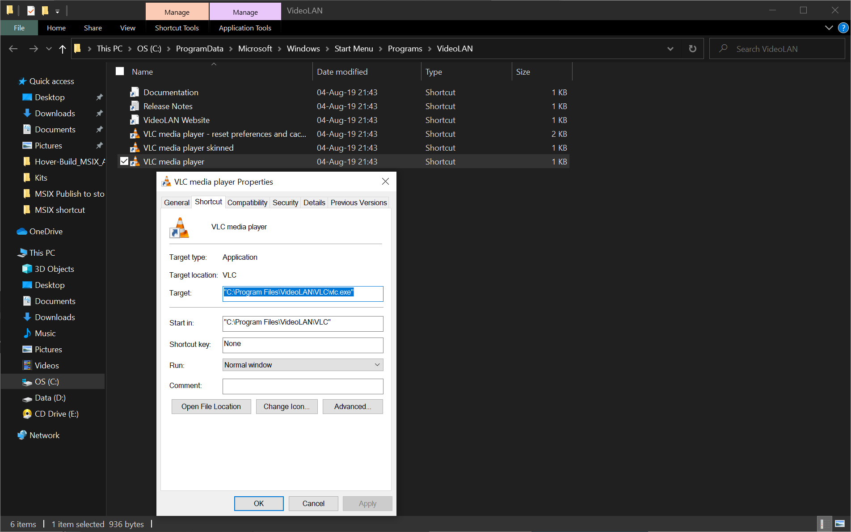The image size is (851, 532).
Task: Click the OneDrive cloud icon in sidebar
Action: (x=22, y=232)
